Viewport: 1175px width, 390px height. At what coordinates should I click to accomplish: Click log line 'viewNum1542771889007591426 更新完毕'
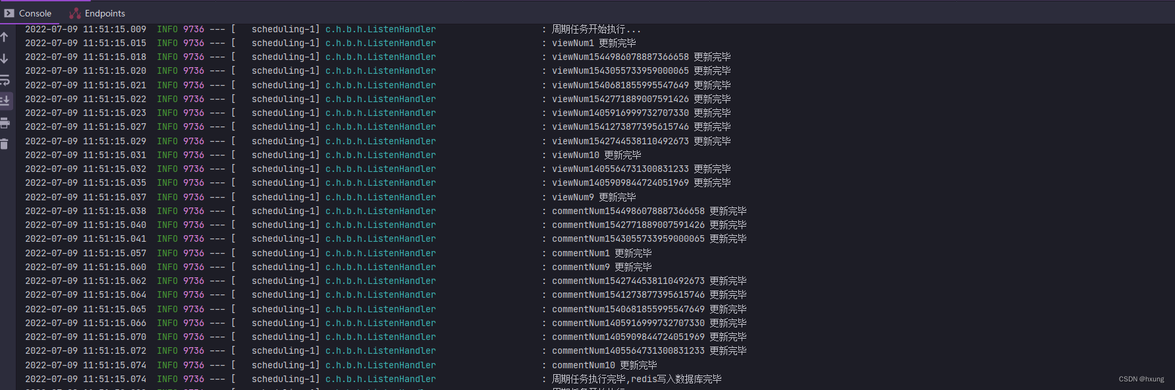pos(642,99)
